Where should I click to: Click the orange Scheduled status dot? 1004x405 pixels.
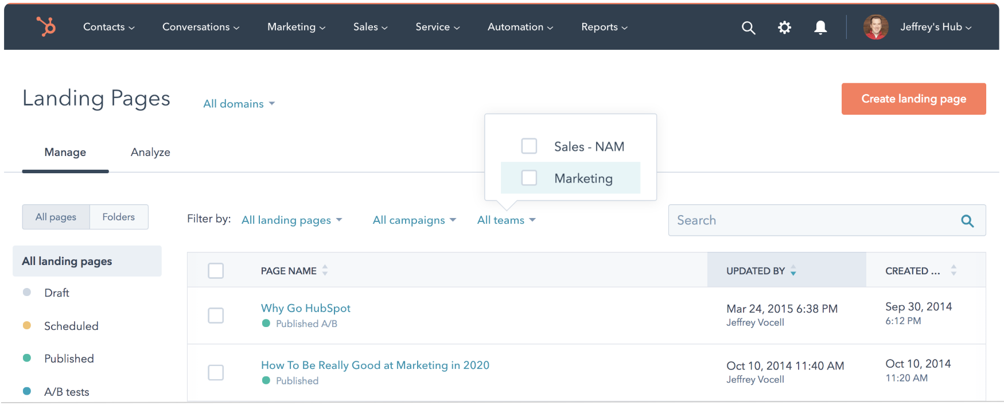coord(27,325)
